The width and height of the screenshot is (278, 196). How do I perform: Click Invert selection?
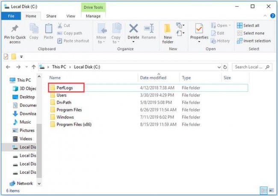coord(254,41)
